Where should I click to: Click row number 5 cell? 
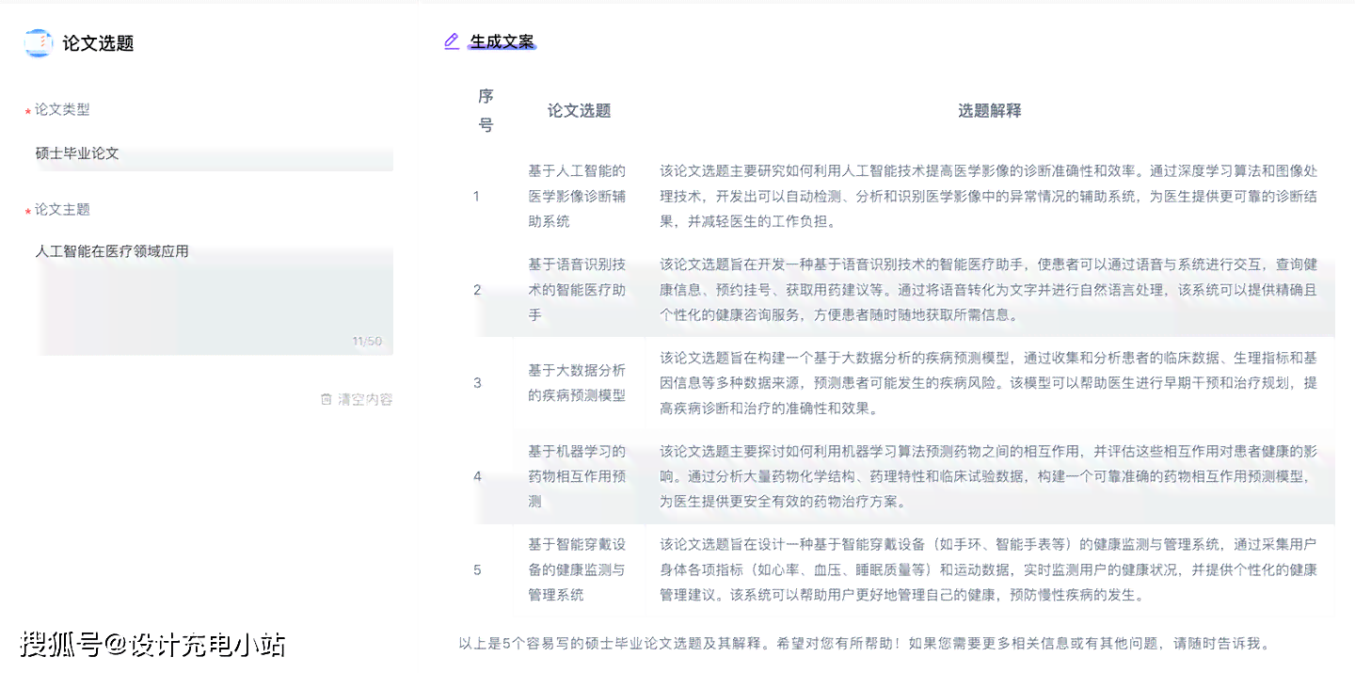tap(477, 569)
